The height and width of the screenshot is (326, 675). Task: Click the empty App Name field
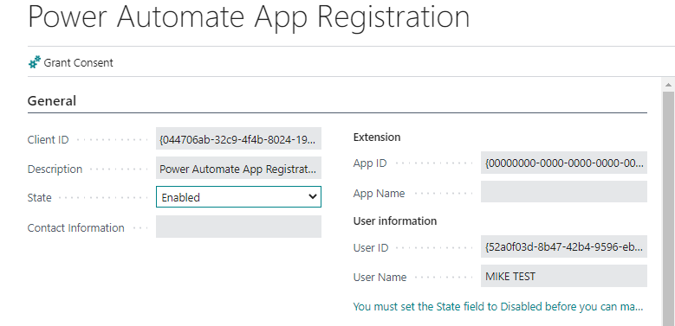point(564,192)
